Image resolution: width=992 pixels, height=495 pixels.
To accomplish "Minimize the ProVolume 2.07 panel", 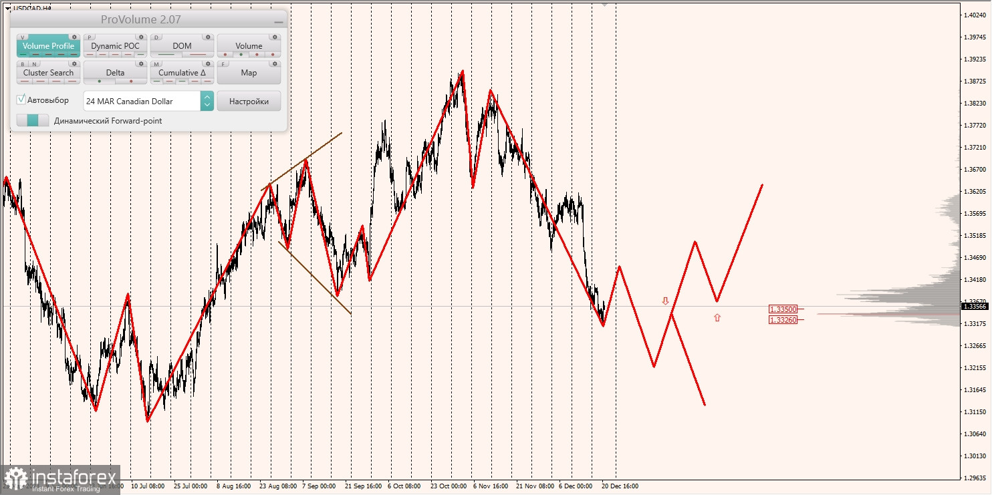I will pos(278,22).
